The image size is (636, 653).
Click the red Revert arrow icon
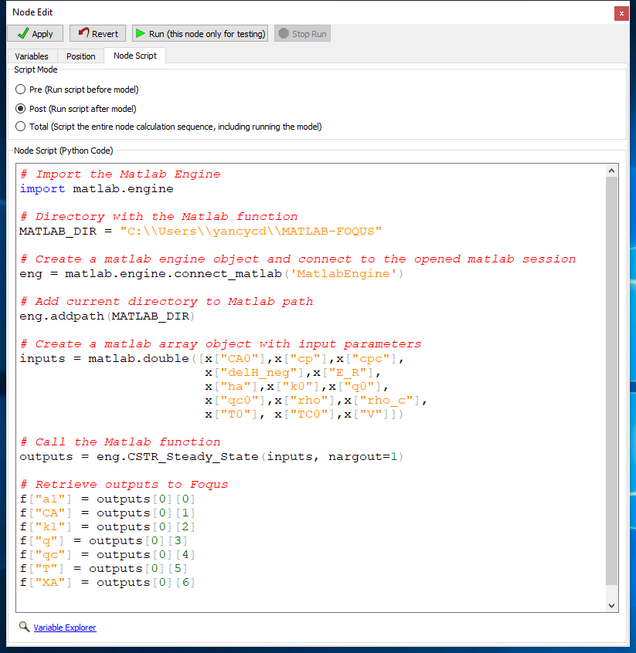83,32
